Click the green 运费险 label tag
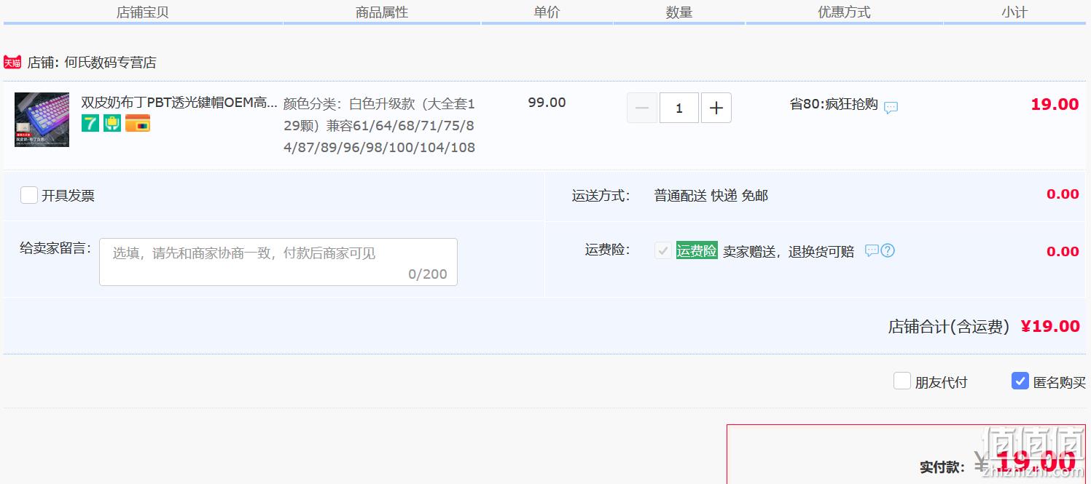1091x484 pixels. click(x=697, y=250)
